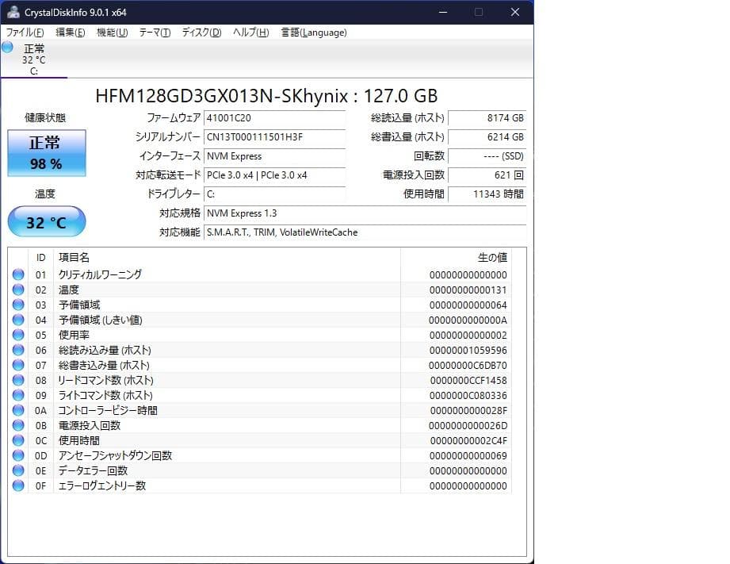Click the status orb for データエラー回数
The image size is (730, 564).
tap(18, 470)
